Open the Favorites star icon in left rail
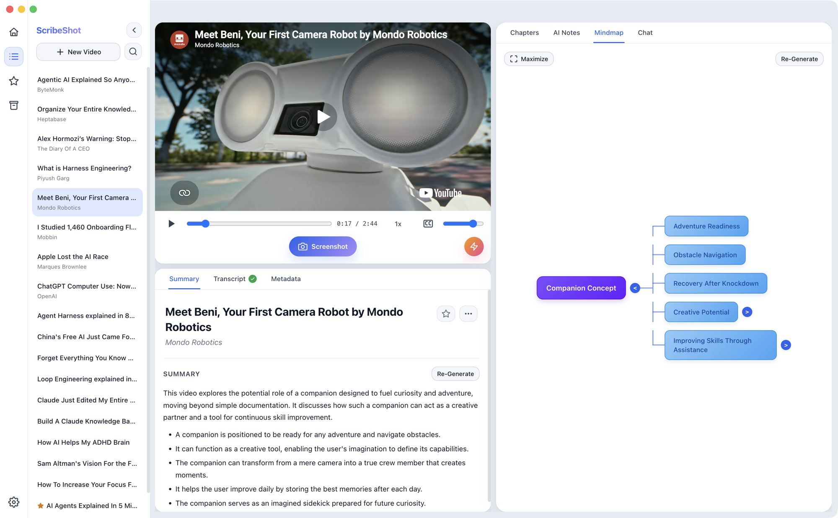This screenshot has height=518, width=838. tap(14, 81)
